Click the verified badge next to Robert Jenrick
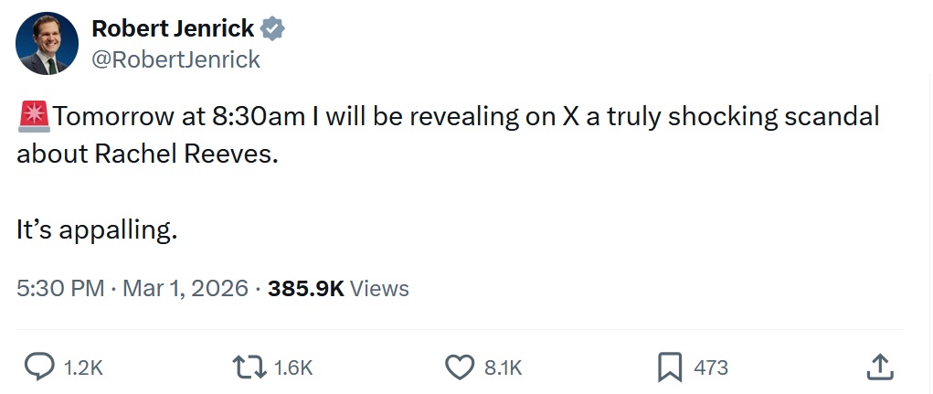 pyautogui.click(x=272, y=29)
